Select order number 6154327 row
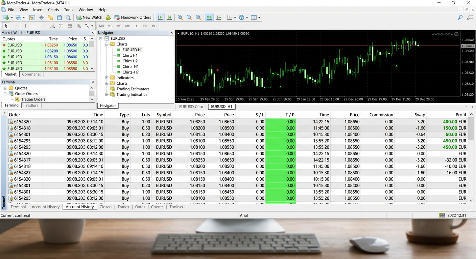The image size is (476, 259). (238, 173)
